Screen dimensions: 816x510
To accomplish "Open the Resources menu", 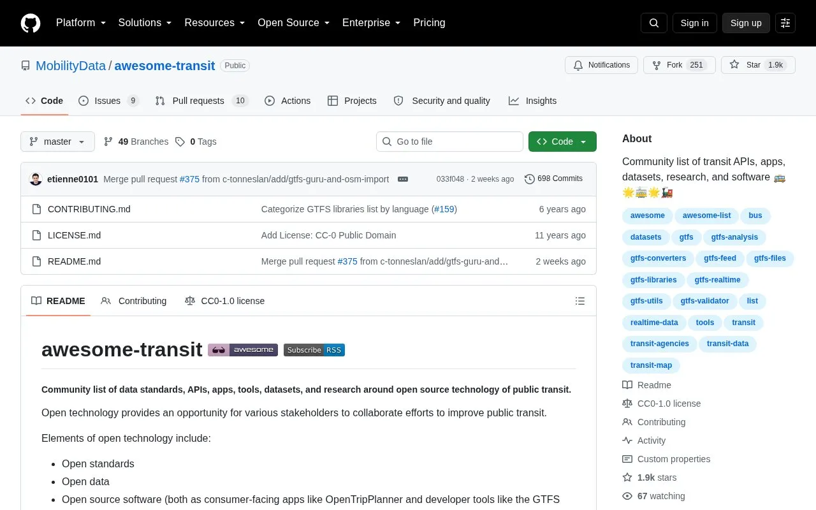I will click(215, 23).
